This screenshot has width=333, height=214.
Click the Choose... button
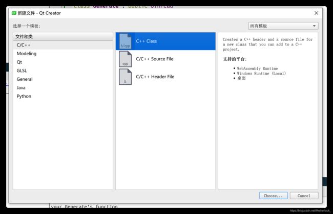[x=274, y=196]
